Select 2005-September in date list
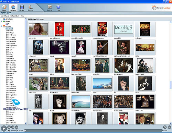The height and width of the screenshot is (133, 172). [x=11, y=46]
